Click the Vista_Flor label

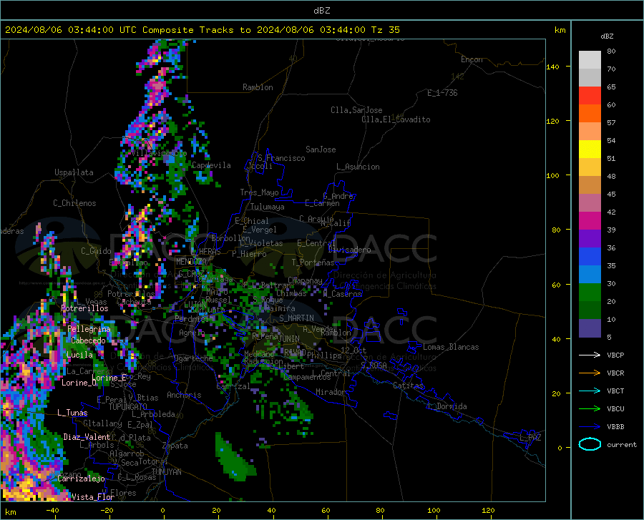click(x=93, y=497)
